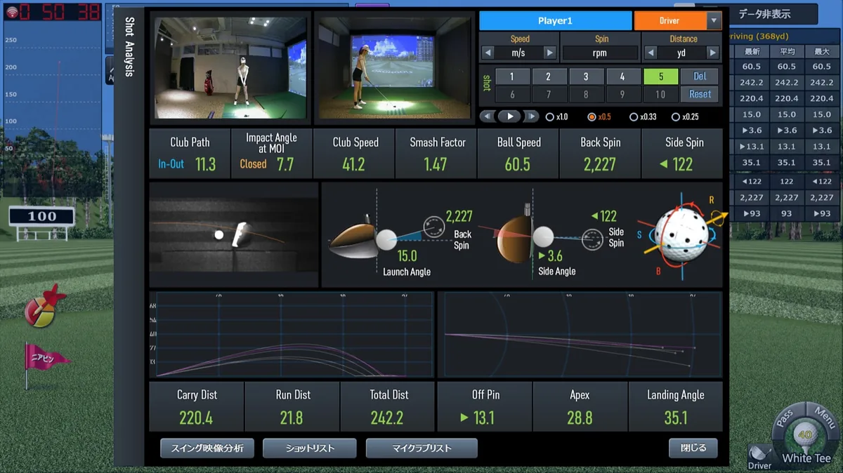Click the Carry Dist value 220.4
The height and width of the screenshot is (473, 843).
click(x=196, y=418)
